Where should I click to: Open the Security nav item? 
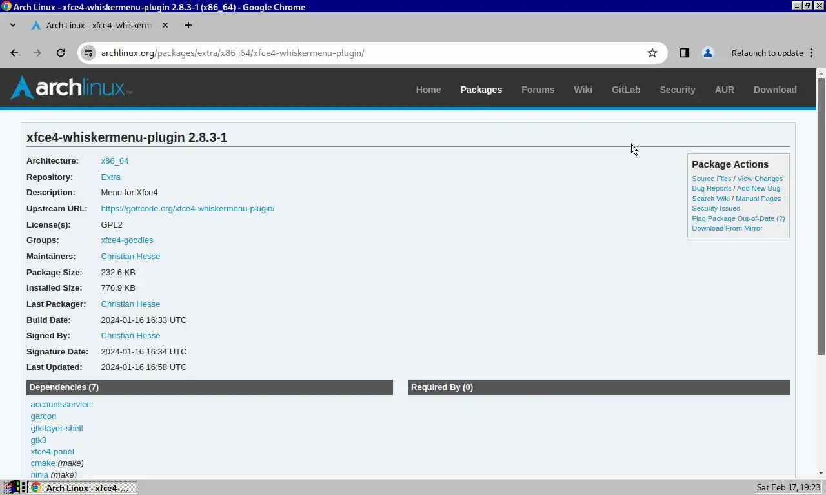pos(677,90)
